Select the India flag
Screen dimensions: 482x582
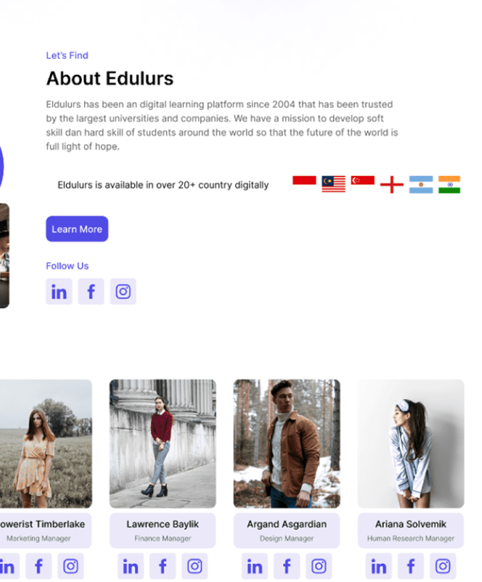click(x=449, y=184)
